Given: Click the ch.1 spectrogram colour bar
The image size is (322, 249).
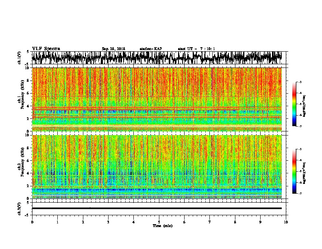Looking at the screenshot, I should [x=294, y=104].
